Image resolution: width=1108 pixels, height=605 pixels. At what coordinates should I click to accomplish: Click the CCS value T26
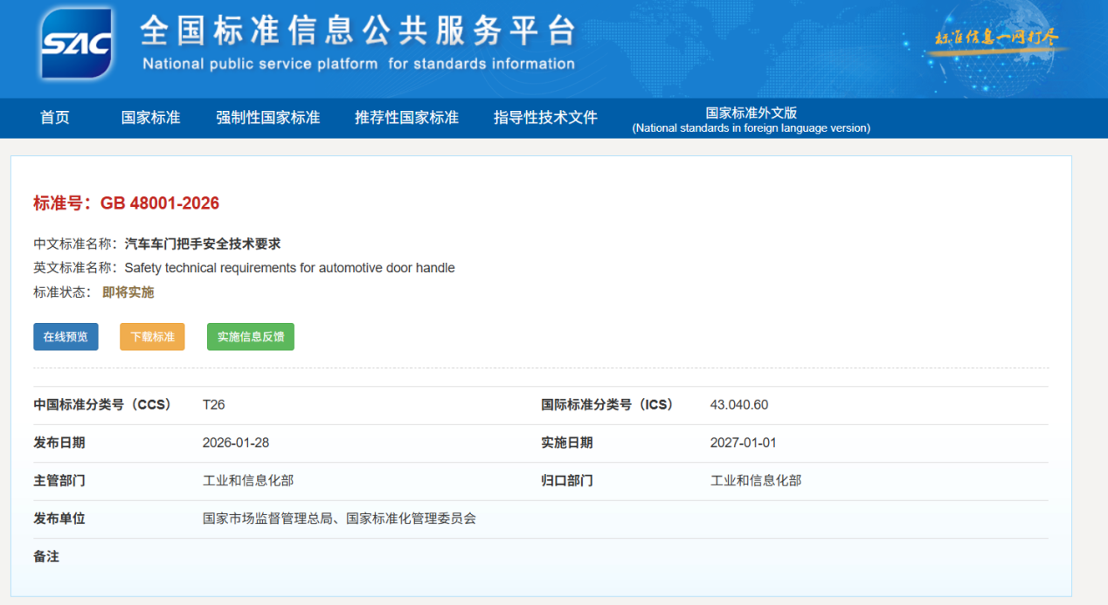(214, 405)
